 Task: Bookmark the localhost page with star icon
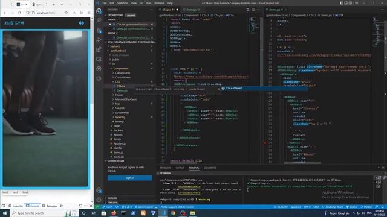(x=66, y=13)
